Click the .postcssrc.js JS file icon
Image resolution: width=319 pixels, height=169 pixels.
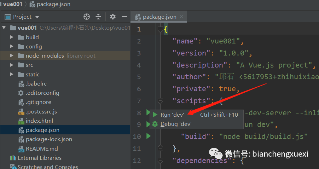click(21, 112)
